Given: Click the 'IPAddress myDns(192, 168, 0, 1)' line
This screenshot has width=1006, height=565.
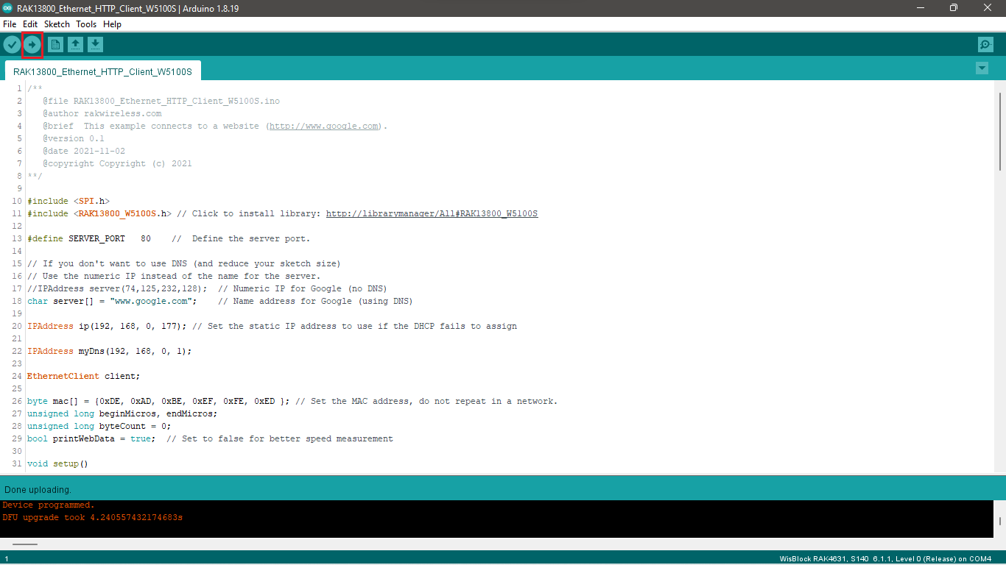Looking at the screenshot, I should click(x=109, y=351).
